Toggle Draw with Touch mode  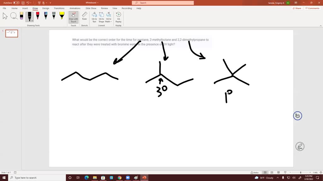coord(73,17)
